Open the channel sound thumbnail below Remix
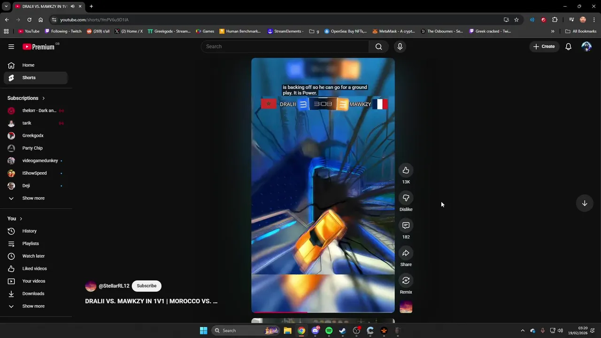Viewport: 601px width, 338px height. (x=406, y=308)
